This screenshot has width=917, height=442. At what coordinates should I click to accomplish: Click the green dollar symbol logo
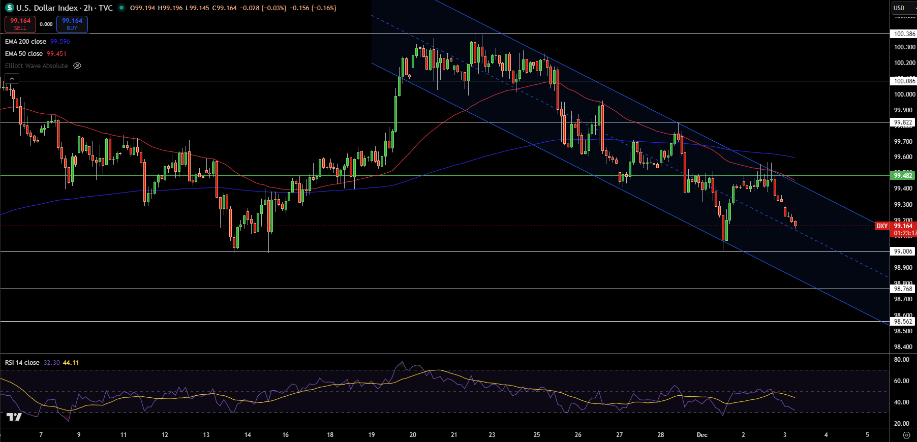click(9, 8)
